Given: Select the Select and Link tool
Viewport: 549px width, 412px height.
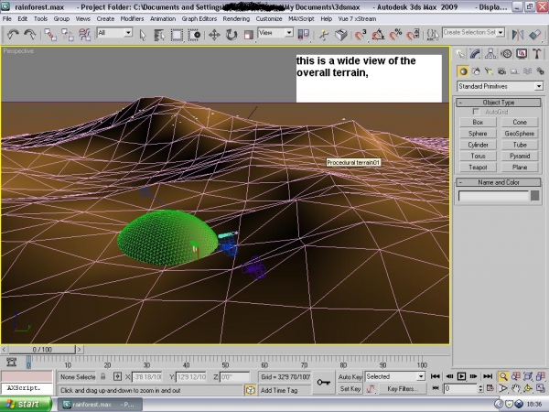Looking at the screenshot, I should click(x=50, y=35).
